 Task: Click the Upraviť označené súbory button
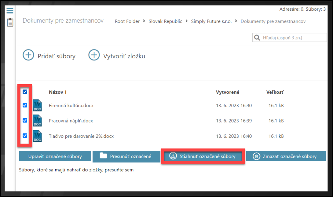click(55, 156)
